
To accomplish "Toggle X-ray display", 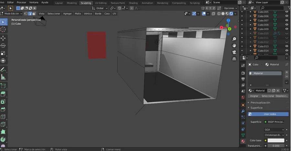I will pos(213,14).
